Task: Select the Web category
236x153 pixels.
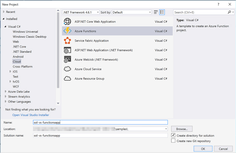Action: (16, 41)
